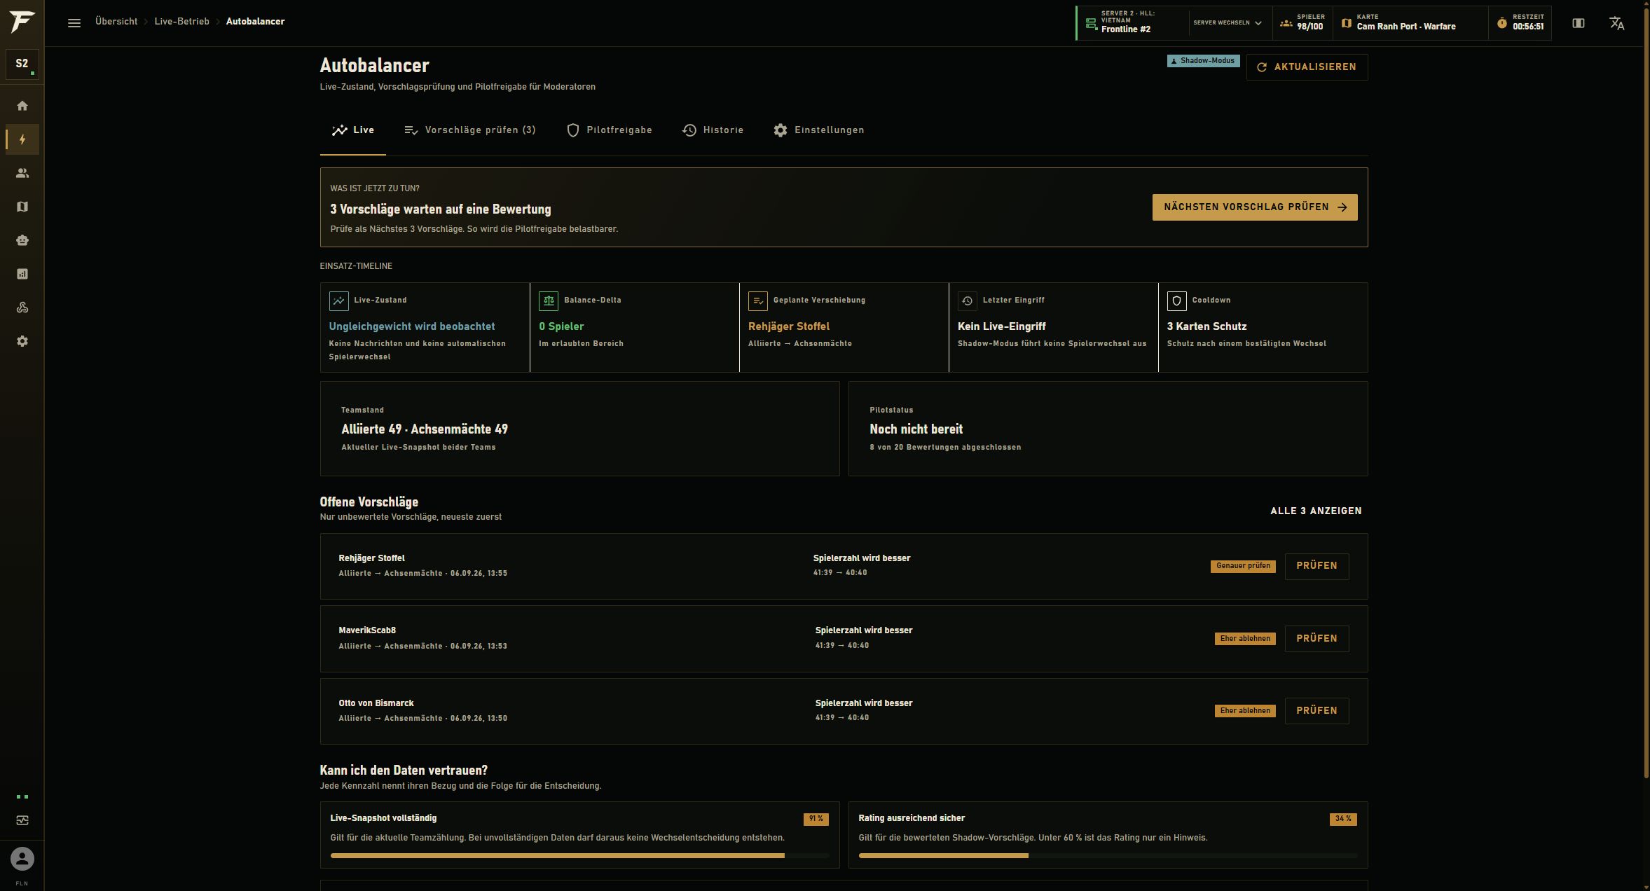Go to Live-Betrieb in the breadcrumb
The image size is (1650, 891).
(181, 22)
